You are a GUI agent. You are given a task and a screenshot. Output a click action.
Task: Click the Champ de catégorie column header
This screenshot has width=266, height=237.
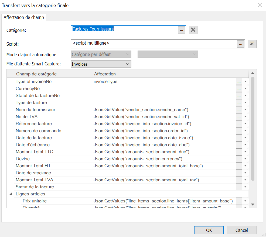point(36,74)
